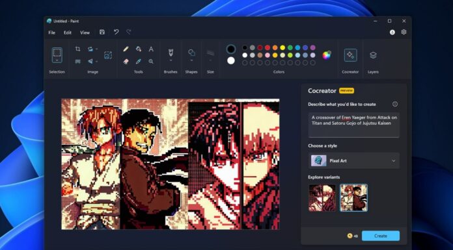
Task: Open the Shapes dropdown chevron
Action: tap(191, 60)
